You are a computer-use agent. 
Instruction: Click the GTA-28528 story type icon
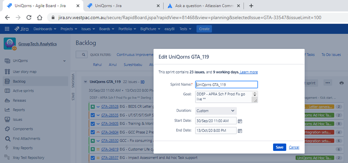[93, 107]
